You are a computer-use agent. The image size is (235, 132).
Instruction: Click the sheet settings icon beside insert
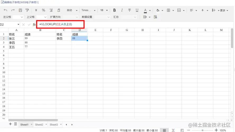156,17
